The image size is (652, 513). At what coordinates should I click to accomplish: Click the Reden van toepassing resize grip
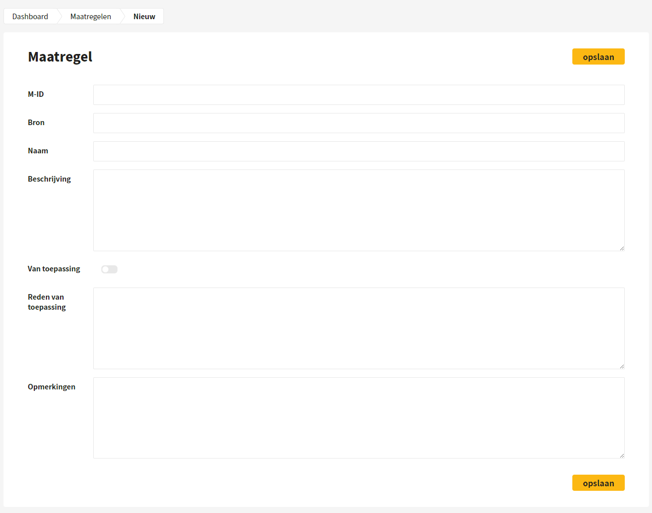(622, 366)
